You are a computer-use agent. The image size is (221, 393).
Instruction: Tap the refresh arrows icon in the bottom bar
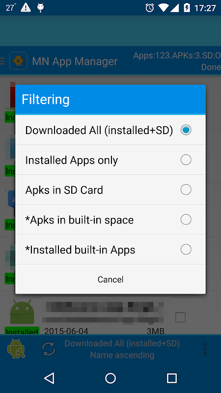click(x=49, y=349)
